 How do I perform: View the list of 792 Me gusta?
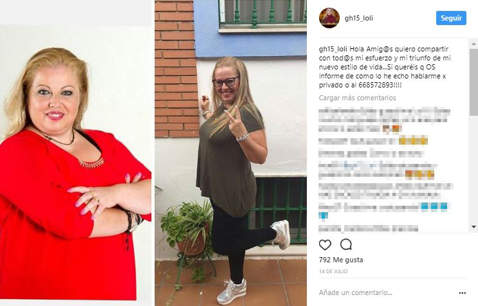tap(341, 260)
